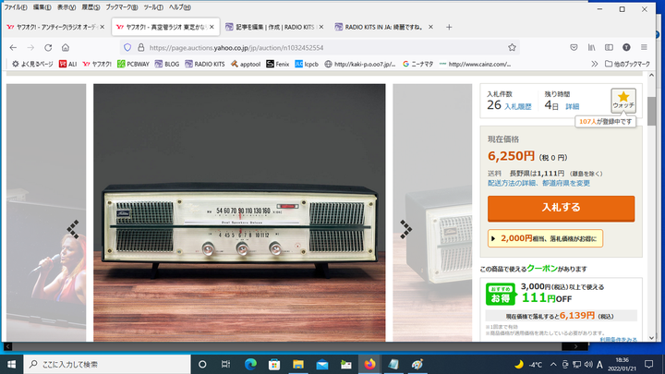Screen dimensions: 665x374
Task: Show next photo with right carousel arrow
Action: [x=404, y=225]
